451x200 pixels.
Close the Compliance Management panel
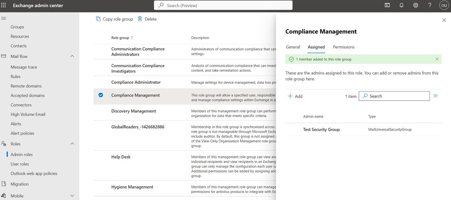click(444, 20)
